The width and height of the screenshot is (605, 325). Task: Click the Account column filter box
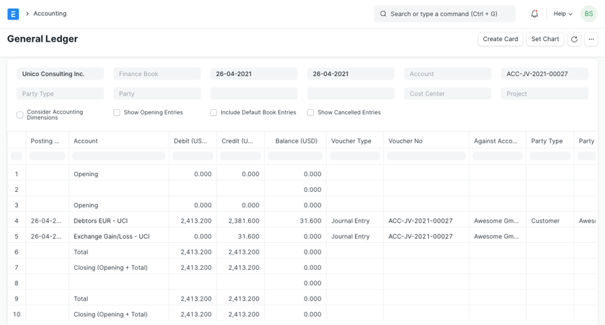pyautogui.click(x=118, y=156)
